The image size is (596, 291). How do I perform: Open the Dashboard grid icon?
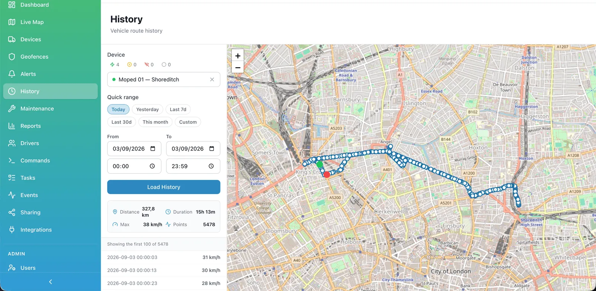point(12,5)
